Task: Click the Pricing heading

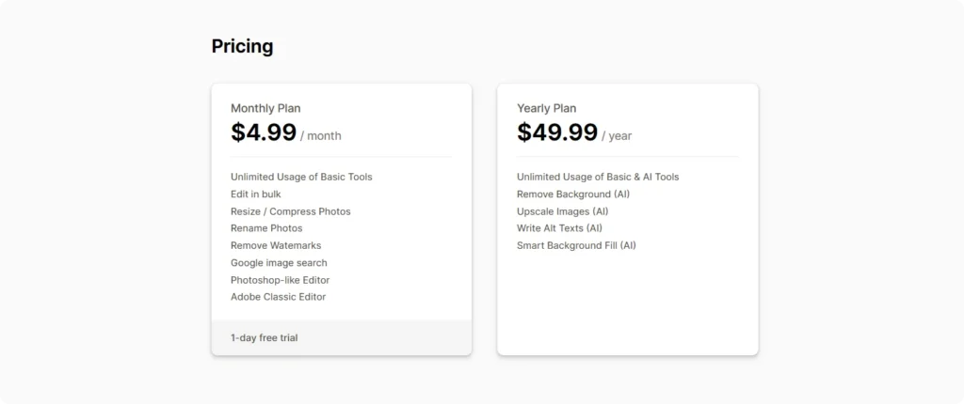Action: pos(242,47)
